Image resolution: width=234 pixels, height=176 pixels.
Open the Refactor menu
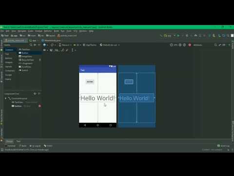(48, 31)
